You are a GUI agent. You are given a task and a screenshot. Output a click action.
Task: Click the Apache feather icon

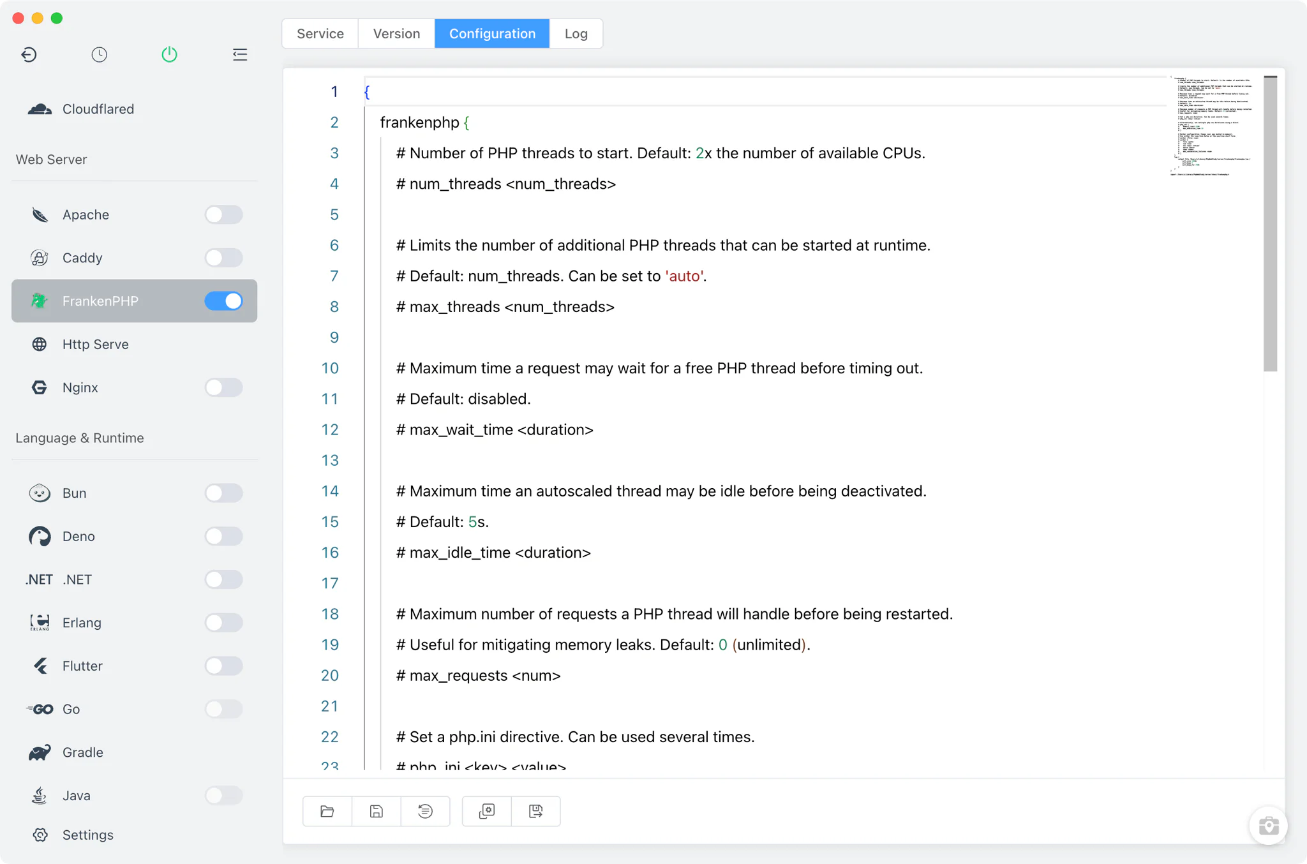coord(40,215)
